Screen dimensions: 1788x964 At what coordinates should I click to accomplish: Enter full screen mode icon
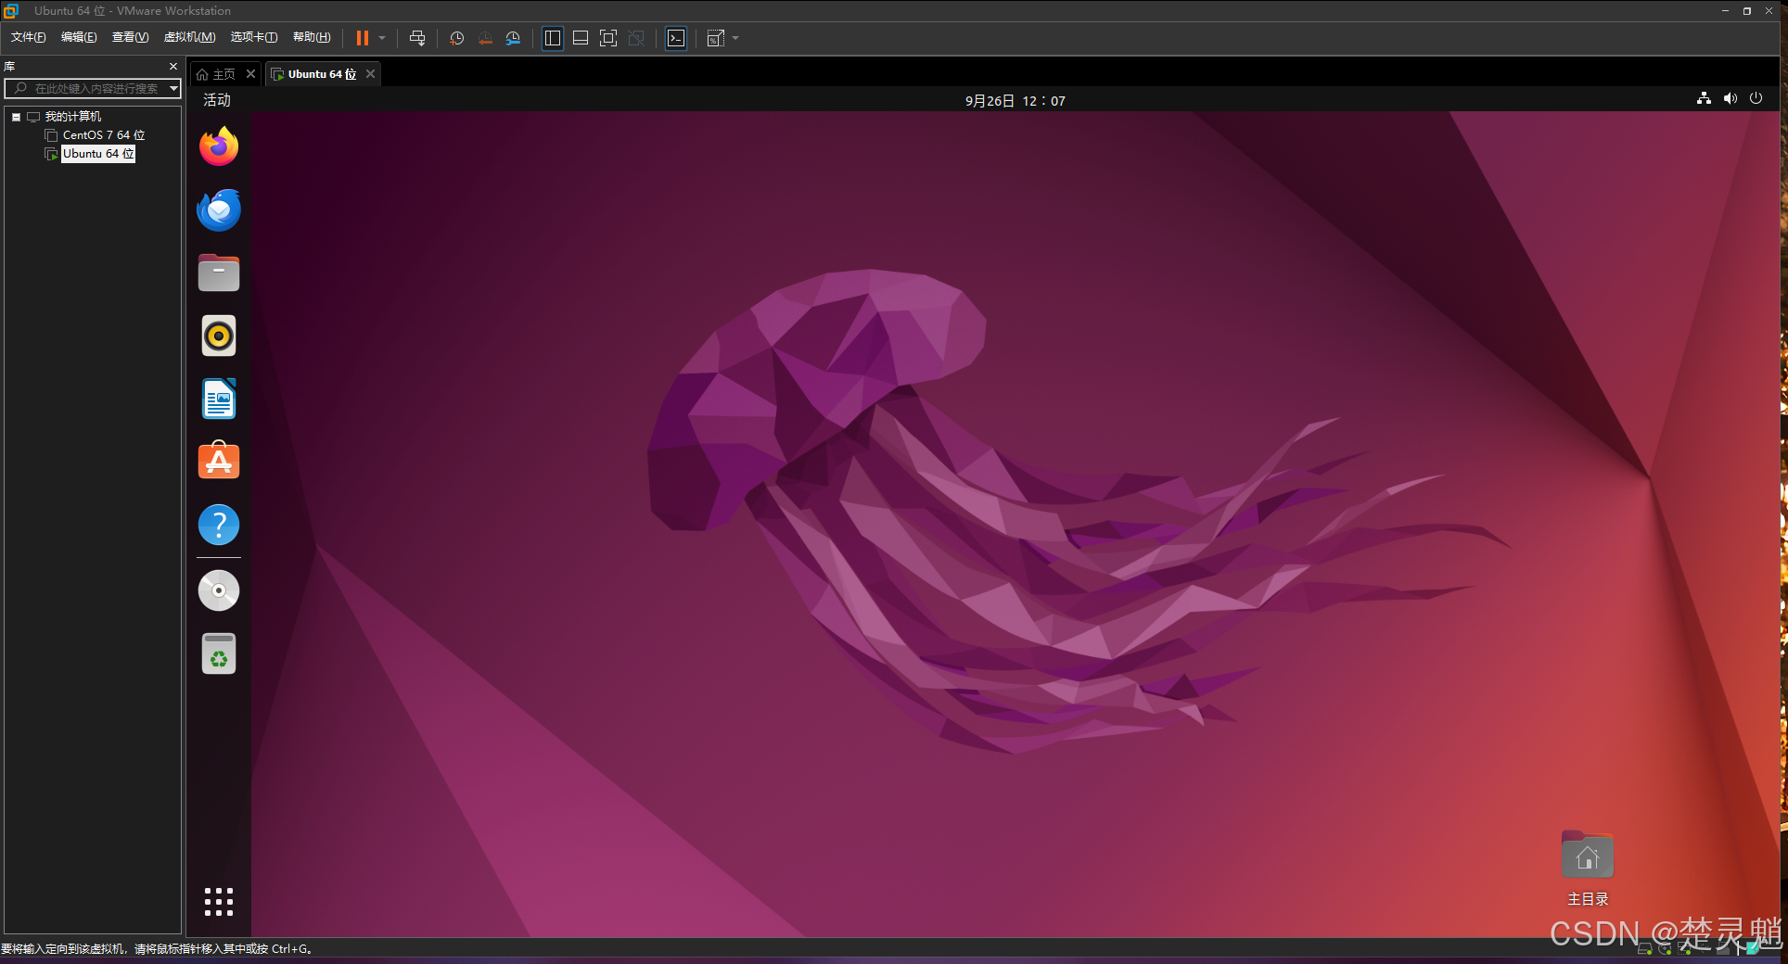[x=608, y=38]
